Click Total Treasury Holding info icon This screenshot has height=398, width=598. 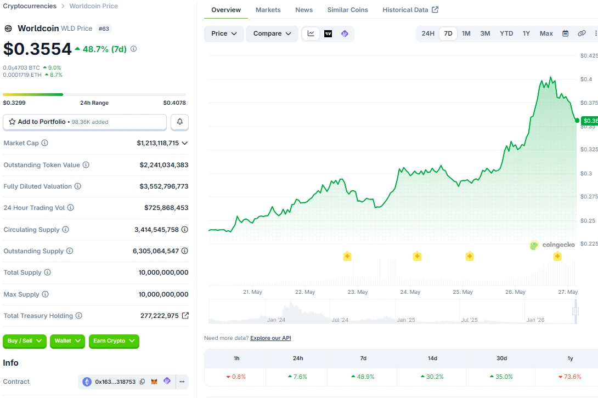point(78,316)
